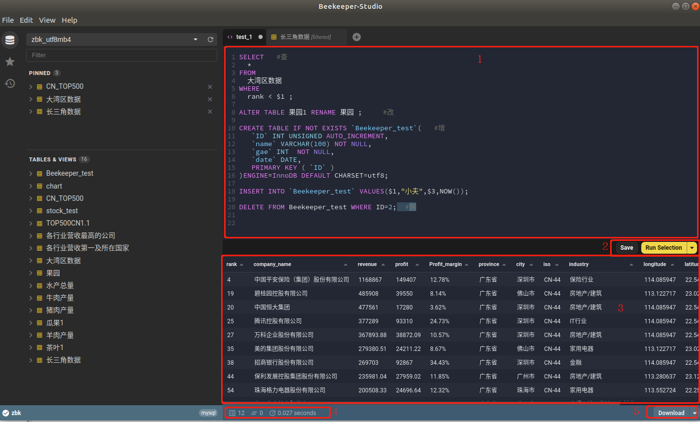Focus the table Filter input
Screen dimensions: 700x422
(x=121, y=55)
